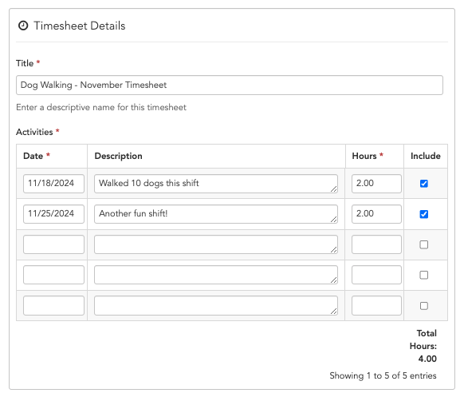Click the clock icon beside Timesheet Details
The width and height of the screenshot is (464, 397).
tap(23, 26)
